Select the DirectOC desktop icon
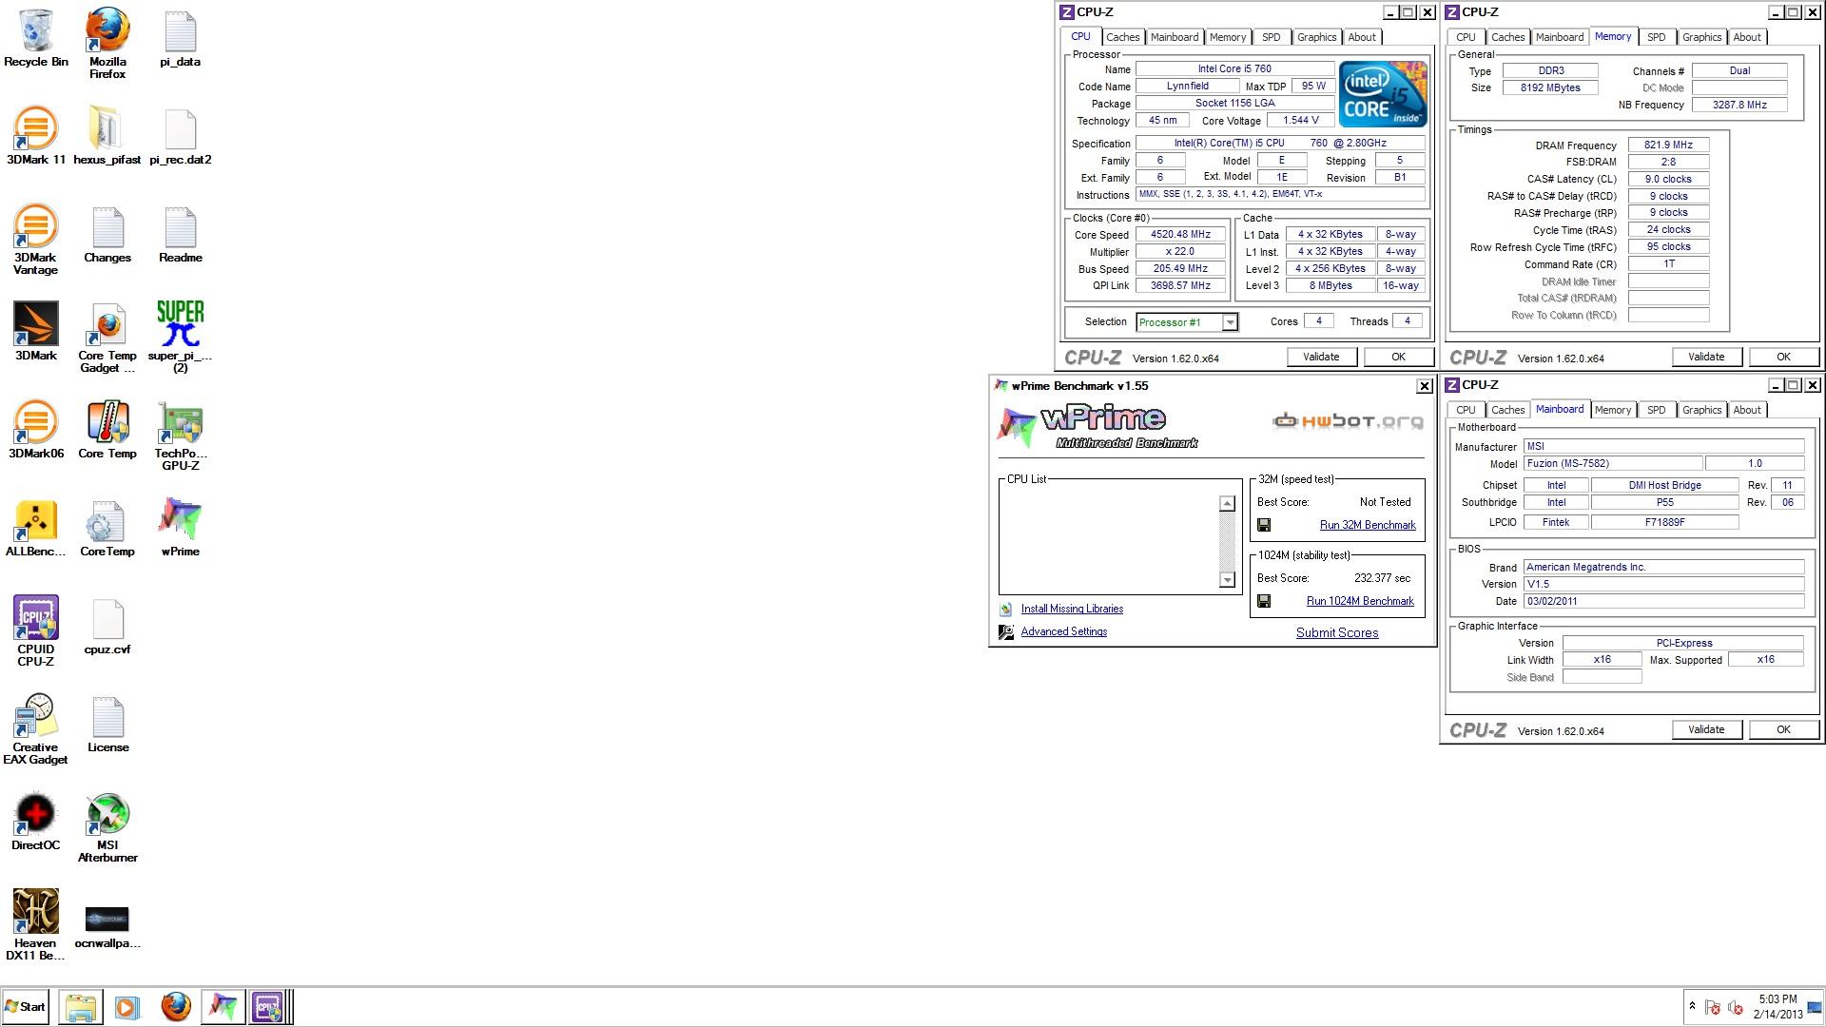The width and height of the screenshot is (1826, 1027). [35, 821]
